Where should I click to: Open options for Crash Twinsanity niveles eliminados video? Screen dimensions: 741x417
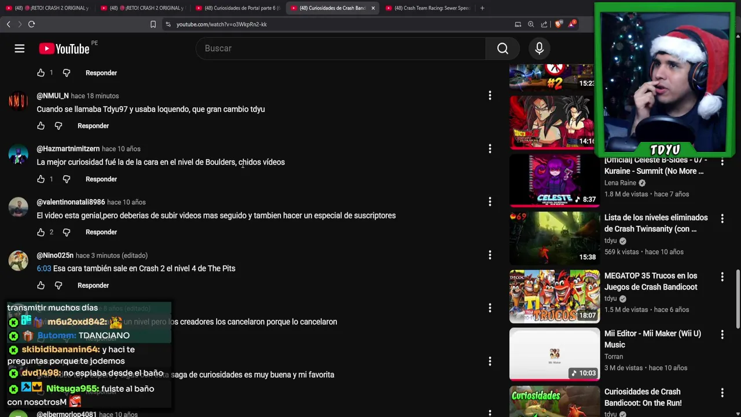pyautogui.click(x=722, y=218)
